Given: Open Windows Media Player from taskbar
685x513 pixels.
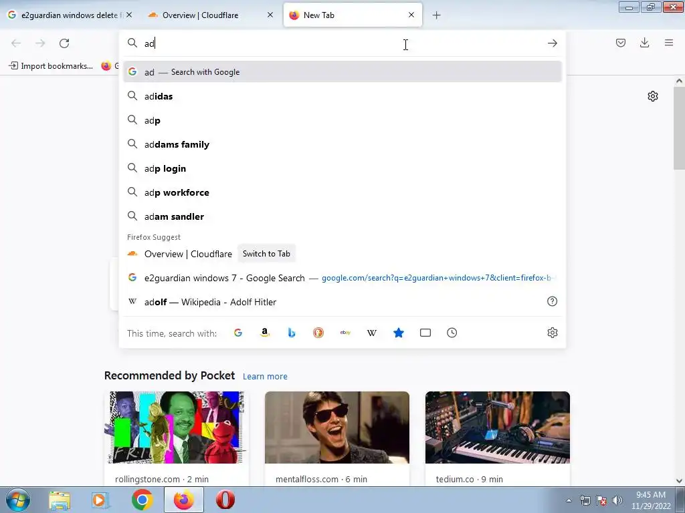Looking at the screenshot, I should point(101,500).
